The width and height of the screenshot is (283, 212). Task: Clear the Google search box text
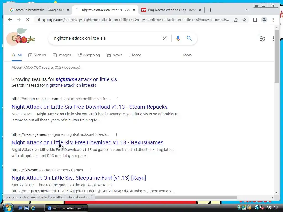click(x=165, y=38)
